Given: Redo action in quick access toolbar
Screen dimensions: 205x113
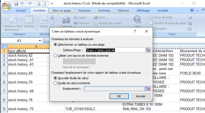Looking at the screenshot, I should point(30,3).
